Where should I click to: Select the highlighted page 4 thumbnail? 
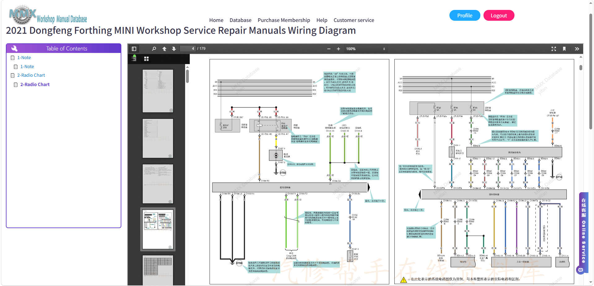click(158, 229)
